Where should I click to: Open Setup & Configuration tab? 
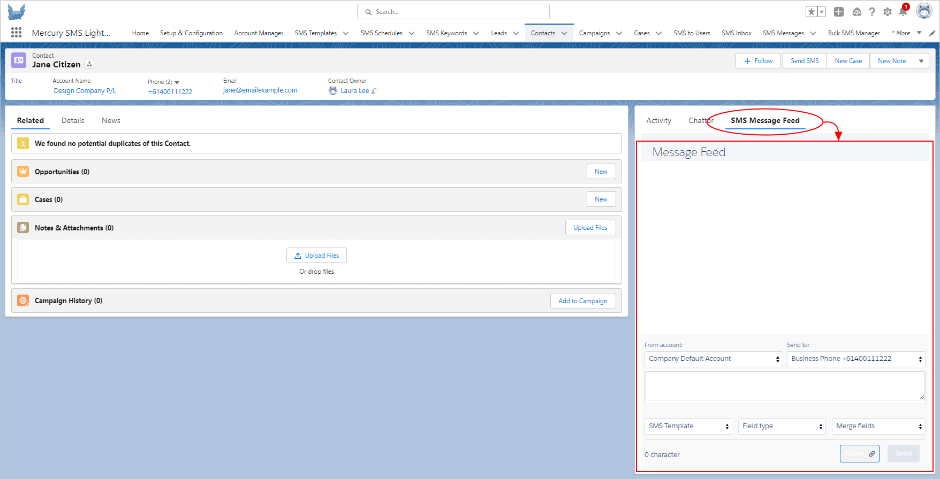coord(191,33)
